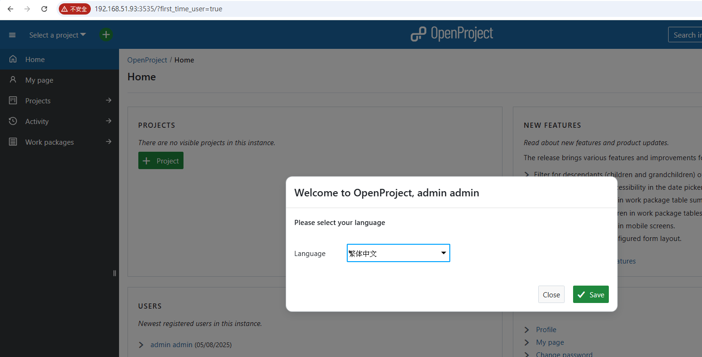
Task: Open the Select a project dropdown
Action: click(57, 35)
